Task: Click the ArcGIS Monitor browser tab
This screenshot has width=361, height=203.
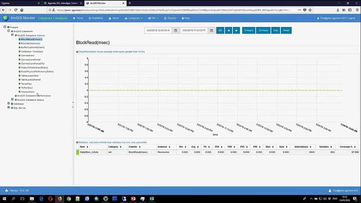Action: coord(105,3)
